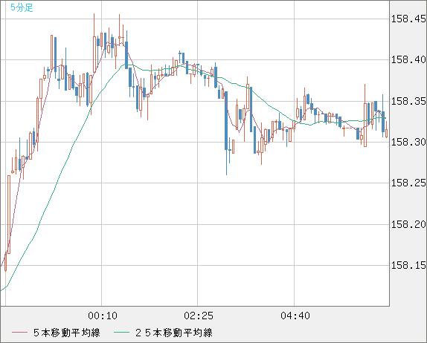
Task: Click the 5分足 timeframe label
Action: (22, 7)
